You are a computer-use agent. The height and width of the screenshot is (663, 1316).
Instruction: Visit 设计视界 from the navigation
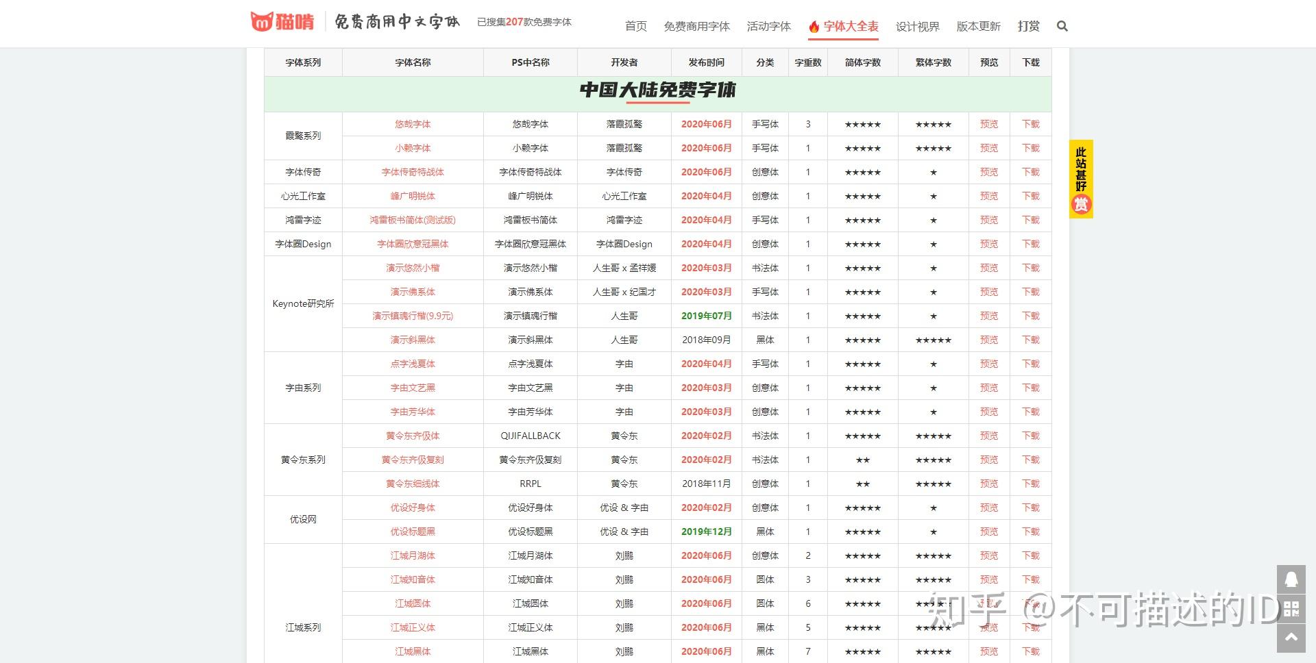pyautogui.click(x=917, y=26)
